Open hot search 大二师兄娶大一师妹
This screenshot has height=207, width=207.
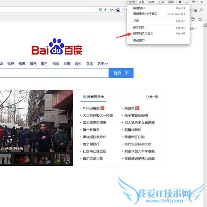coord(98,115)
